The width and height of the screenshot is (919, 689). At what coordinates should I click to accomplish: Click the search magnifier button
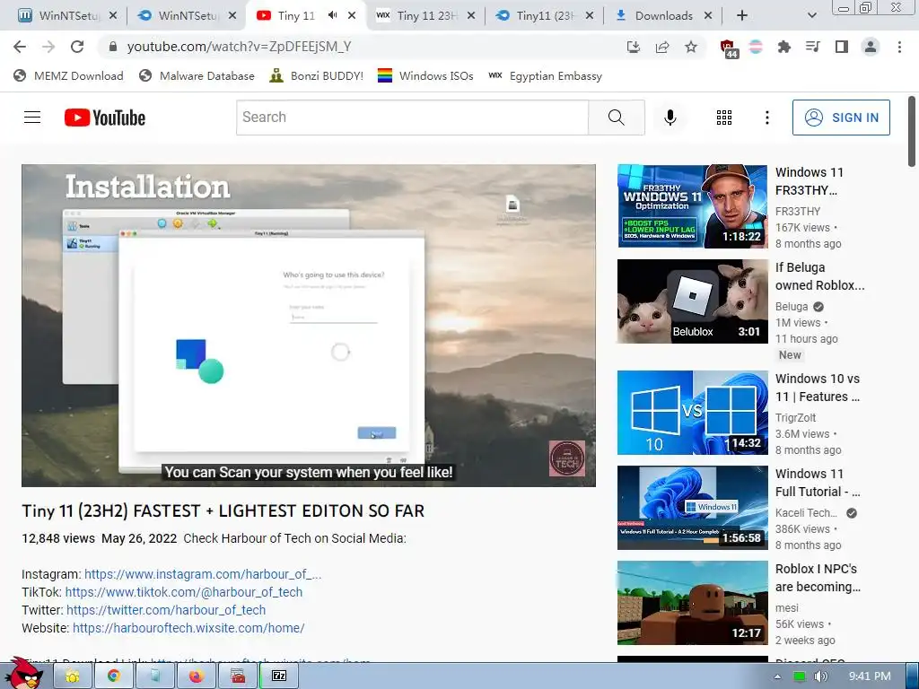pos(617,118)
